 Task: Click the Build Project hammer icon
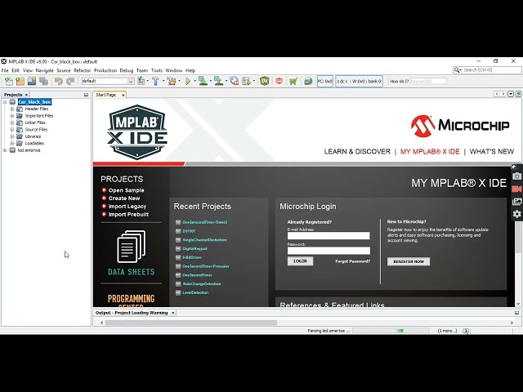(x=155, y=81)
